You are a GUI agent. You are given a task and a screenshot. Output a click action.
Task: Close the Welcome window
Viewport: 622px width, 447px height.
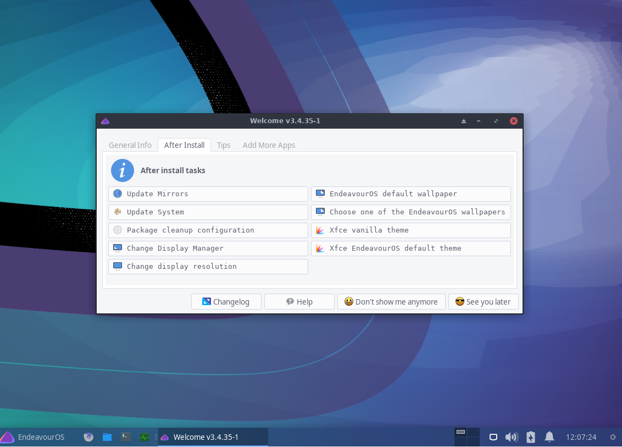[514, 121]
